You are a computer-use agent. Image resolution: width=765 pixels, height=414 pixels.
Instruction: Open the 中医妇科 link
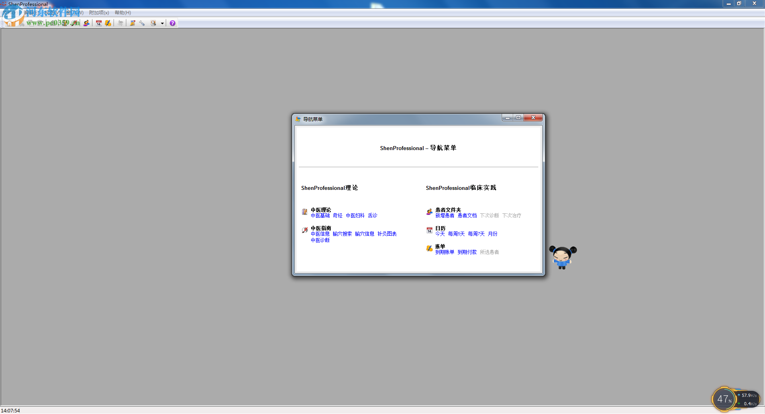(x=355, y=216)
